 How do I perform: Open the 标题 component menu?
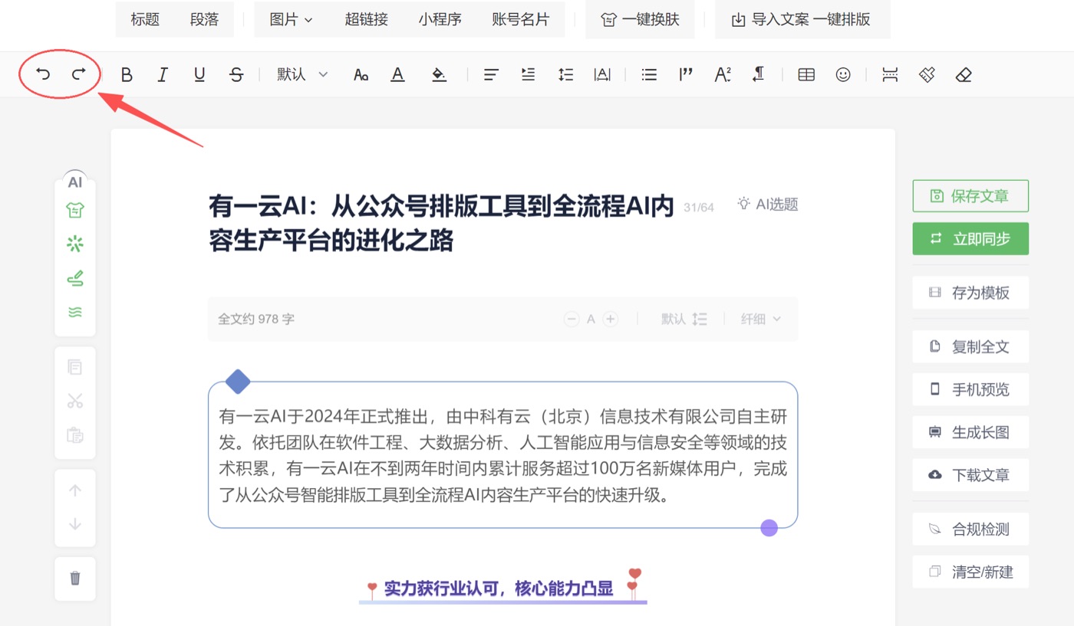145,19
